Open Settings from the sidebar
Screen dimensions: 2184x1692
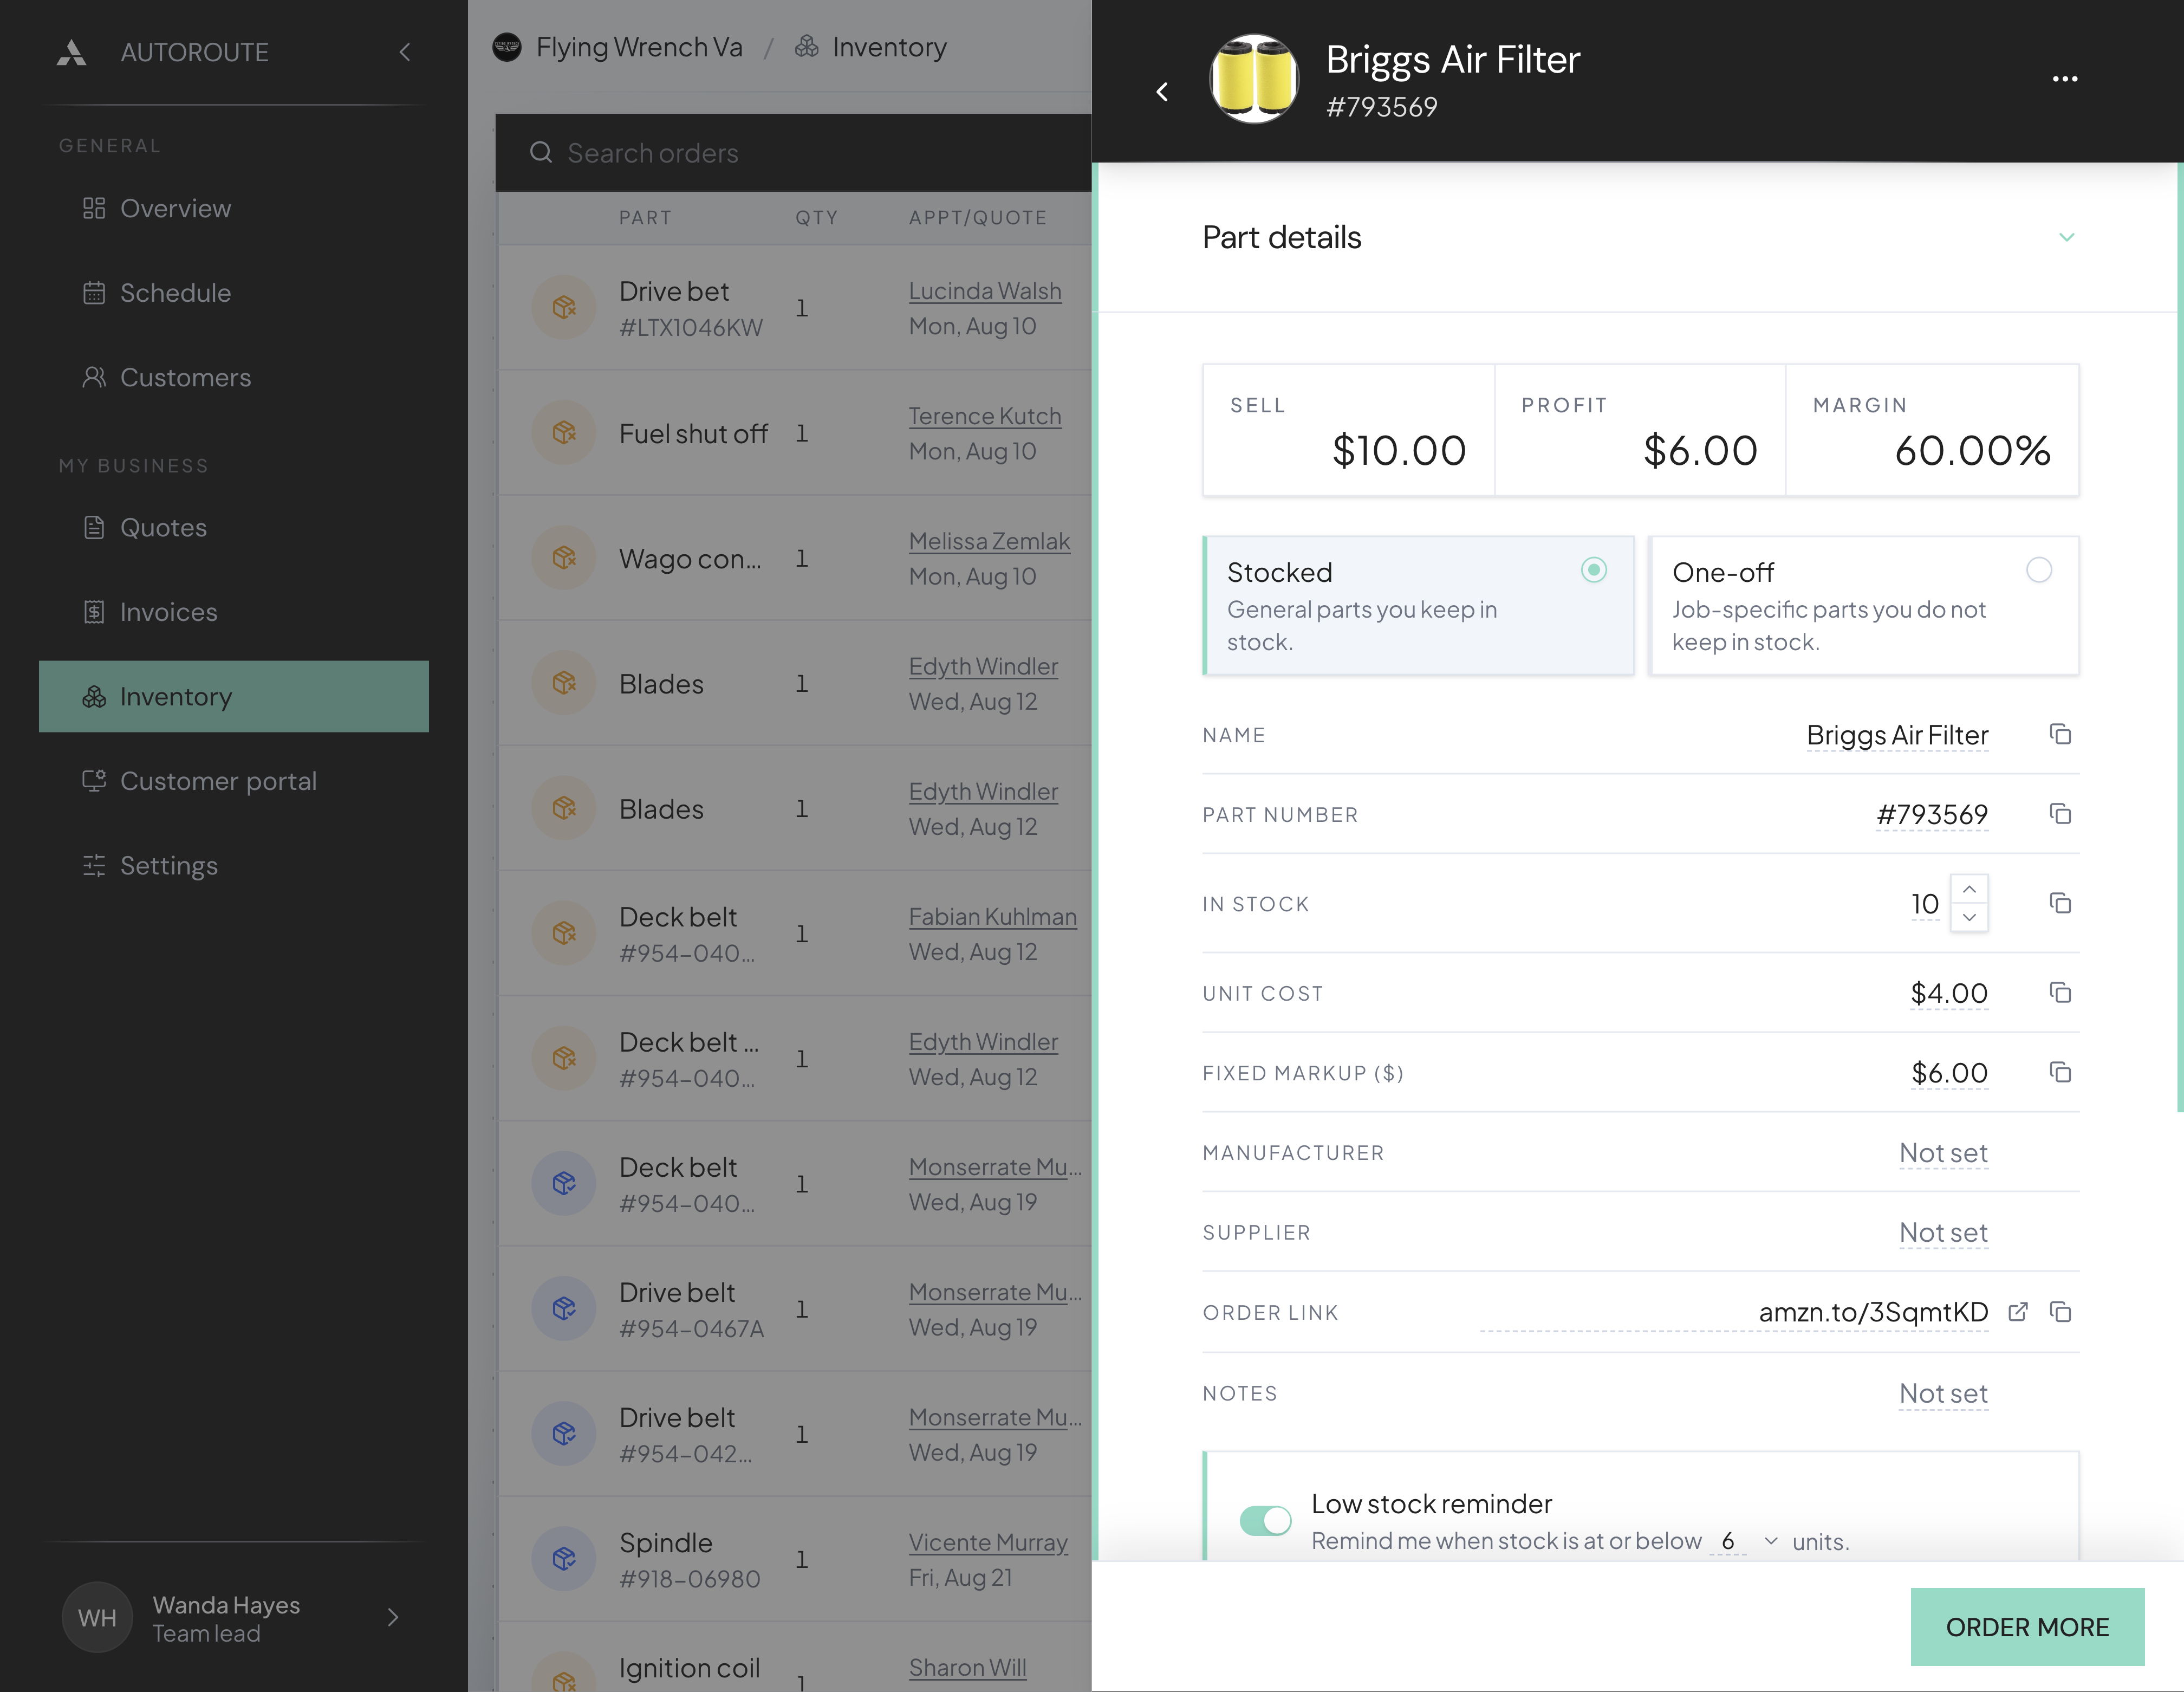pos(234,865)
